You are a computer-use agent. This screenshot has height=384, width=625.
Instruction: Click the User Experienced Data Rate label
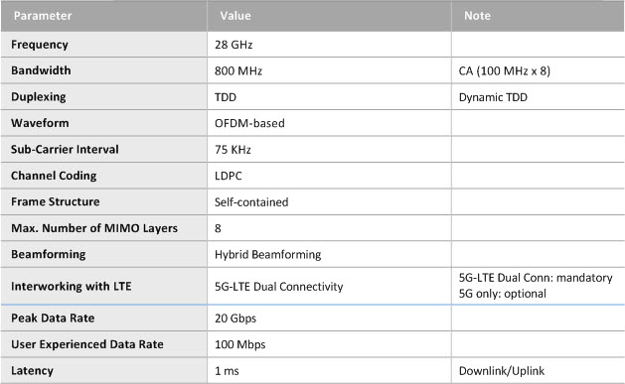[x=86, y=344]
